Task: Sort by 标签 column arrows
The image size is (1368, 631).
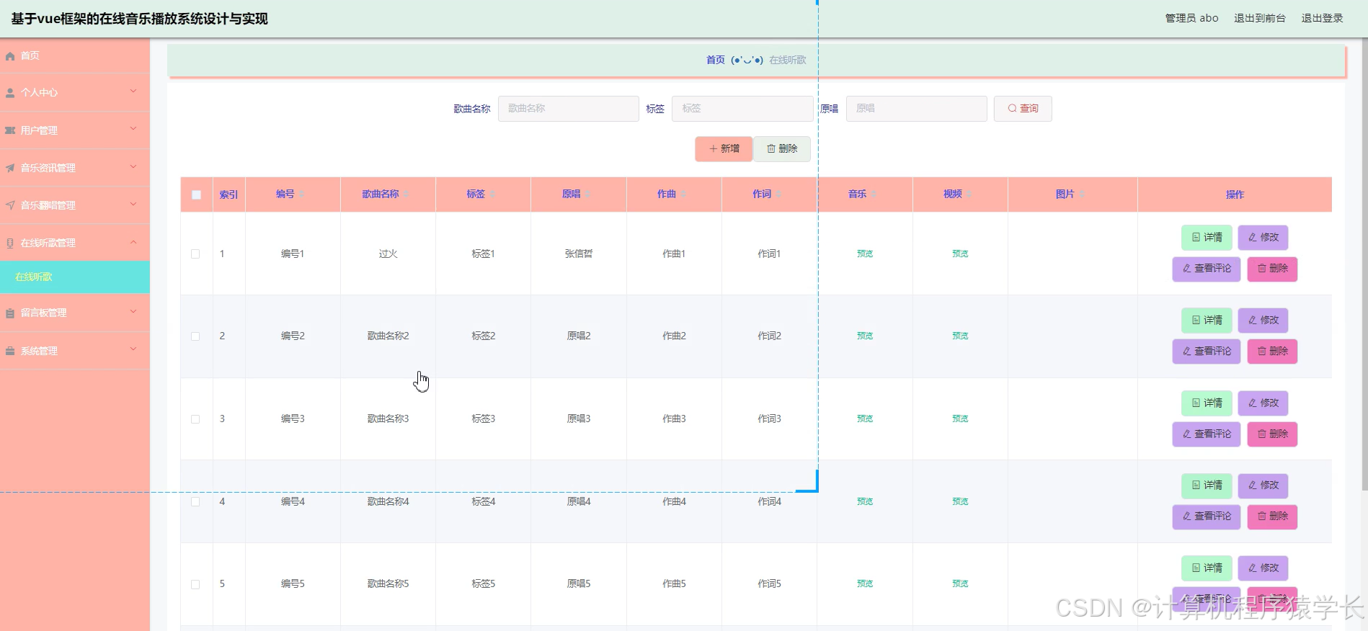Action: (492, 194)
